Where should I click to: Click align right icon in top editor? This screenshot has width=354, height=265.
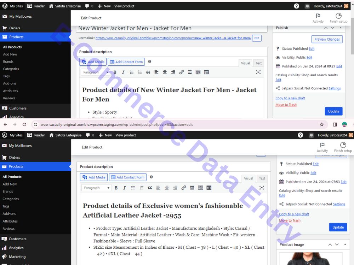pos(173,72)
